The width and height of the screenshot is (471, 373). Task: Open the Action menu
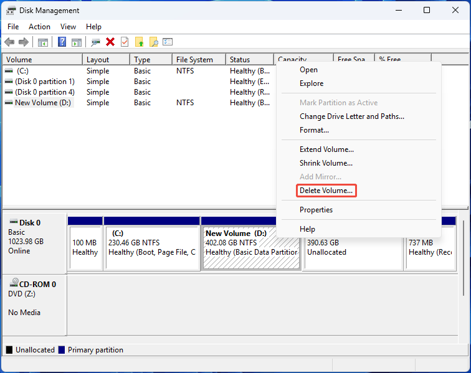(39, 27)
